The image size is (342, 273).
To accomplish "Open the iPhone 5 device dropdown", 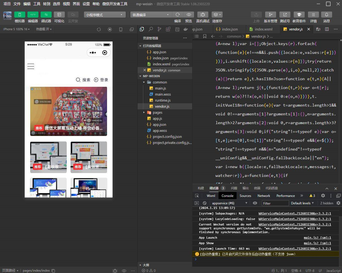I will click(16, 29).
